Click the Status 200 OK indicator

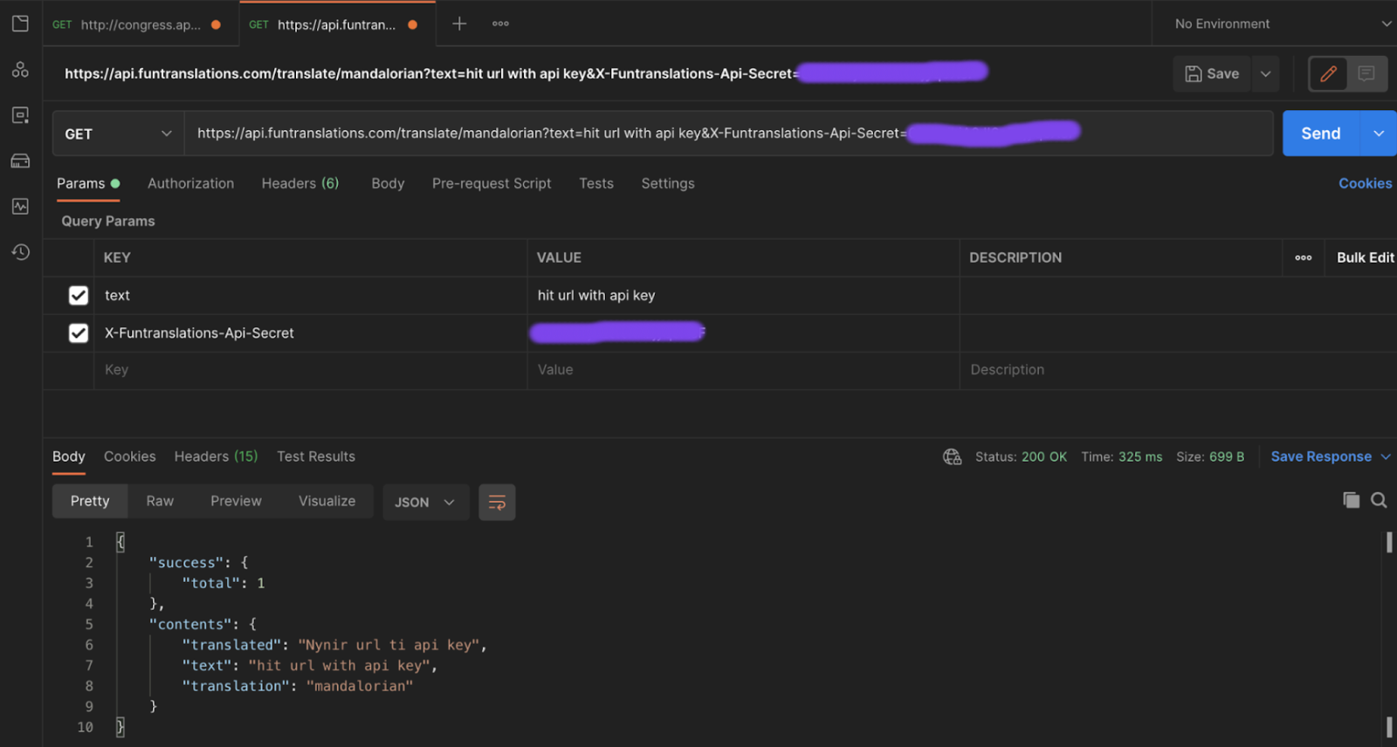pyautogui.click(x=1021, y=456)
